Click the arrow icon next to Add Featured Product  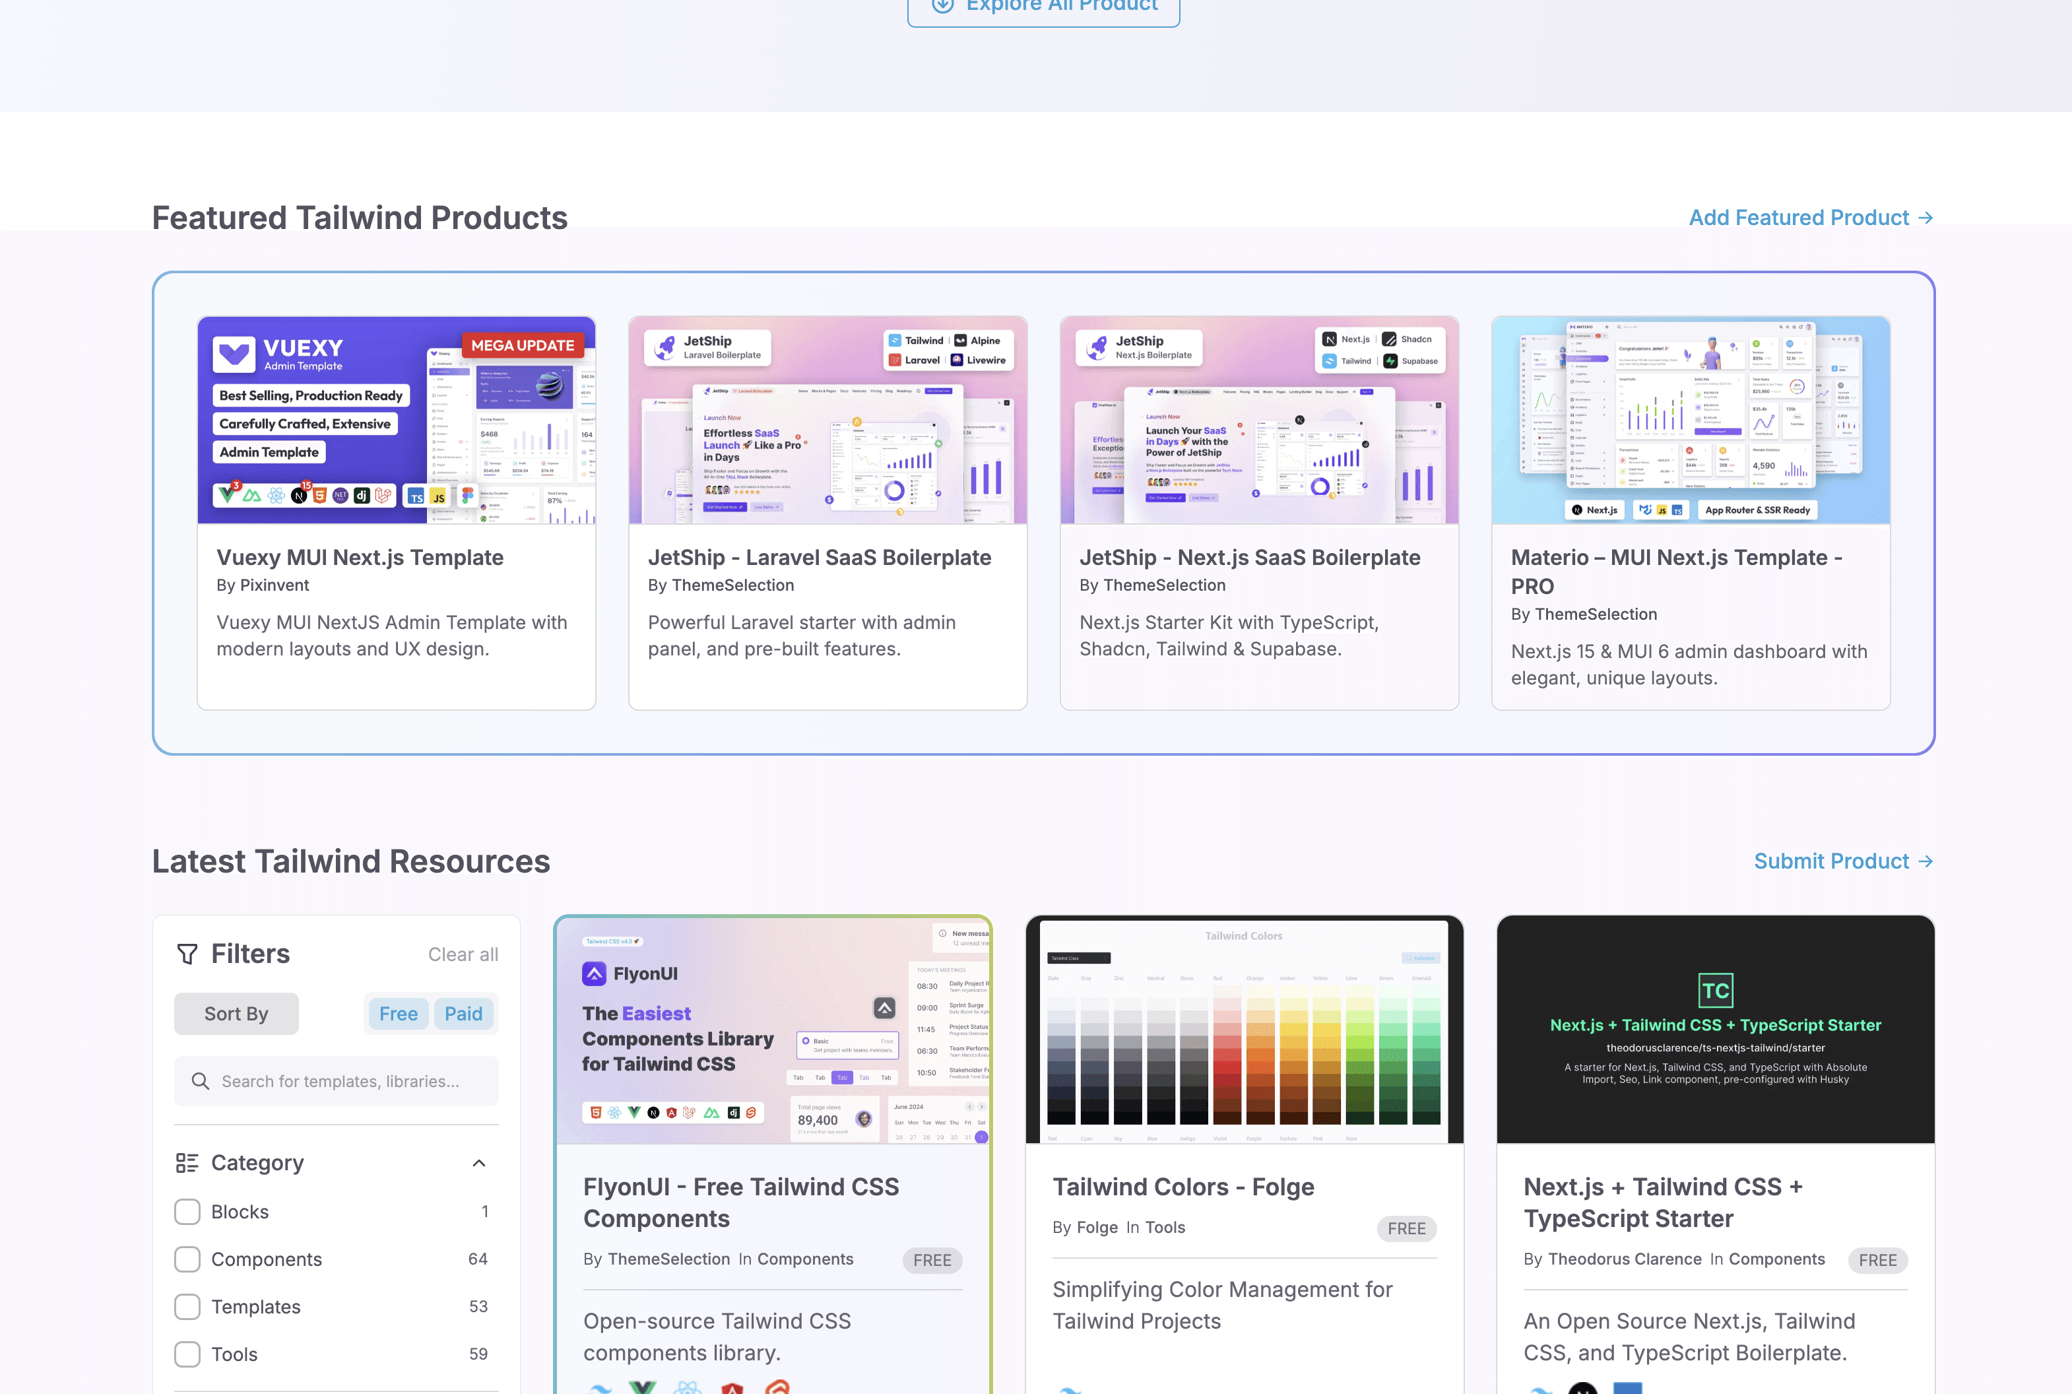[x=1926, y=218]
